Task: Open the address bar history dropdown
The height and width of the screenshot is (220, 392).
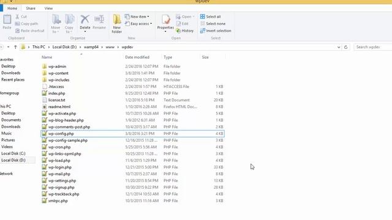Action: pyautogui.click(x=339, y=47)
